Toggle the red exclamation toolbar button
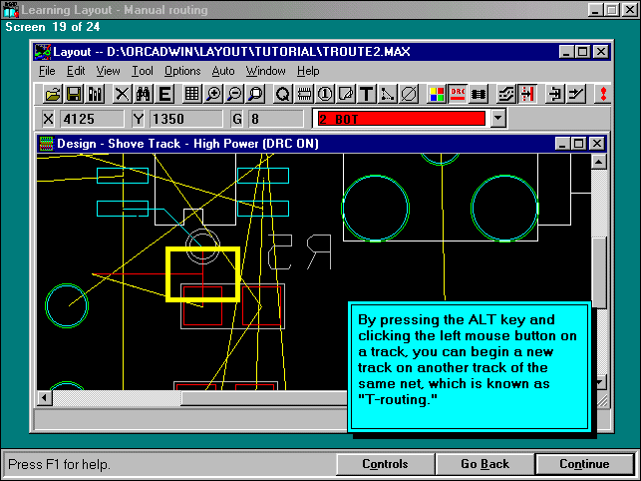This screenshot has width=641, height=481. point(602,94)
